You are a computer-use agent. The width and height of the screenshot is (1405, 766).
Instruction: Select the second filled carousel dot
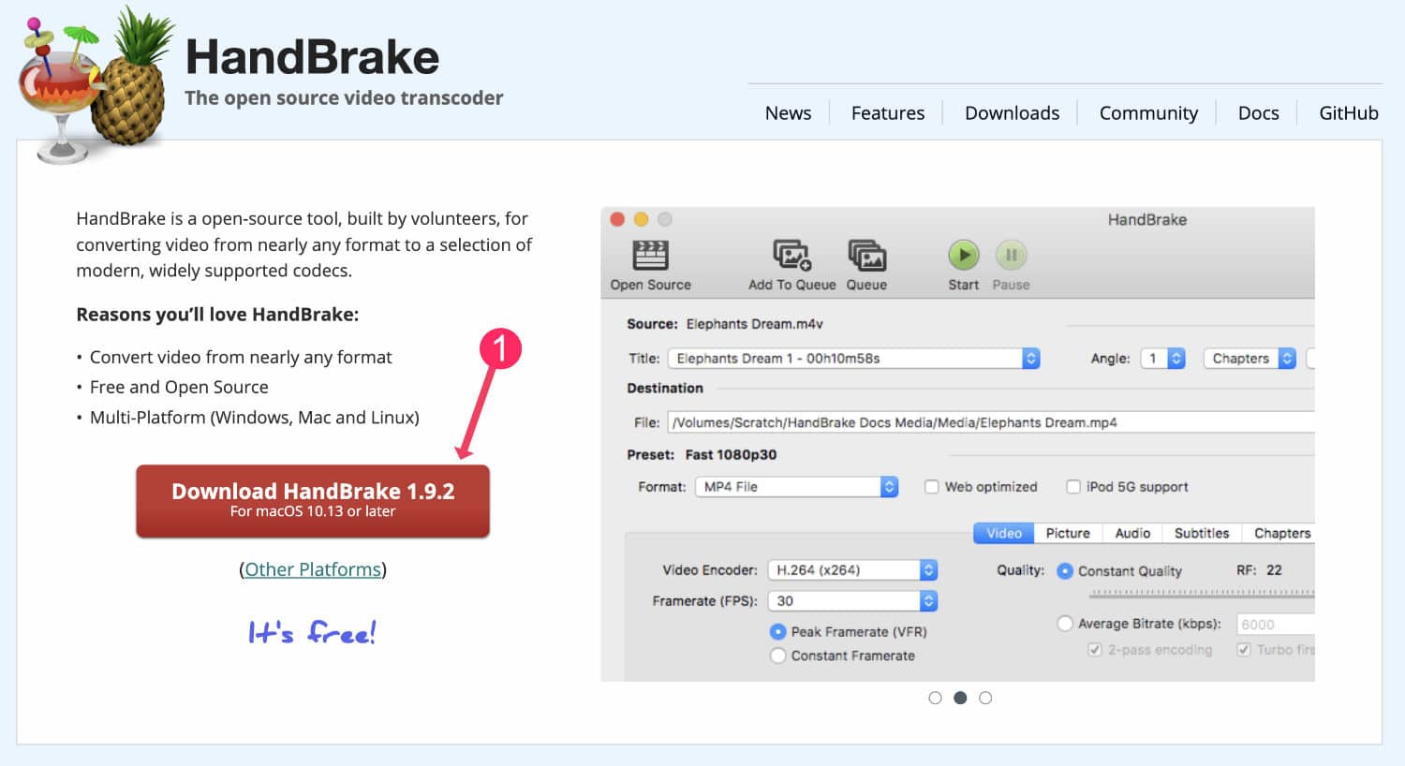point(960,698)
